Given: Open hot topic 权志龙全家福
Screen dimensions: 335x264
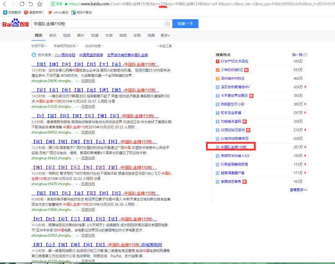Looking at the screenshot, I should (231, 113).
